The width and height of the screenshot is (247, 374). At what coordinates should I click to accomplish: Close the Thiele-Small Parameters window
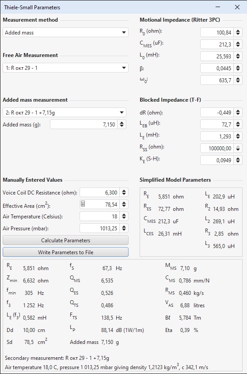pyautogui.click(x=237, y=7)
